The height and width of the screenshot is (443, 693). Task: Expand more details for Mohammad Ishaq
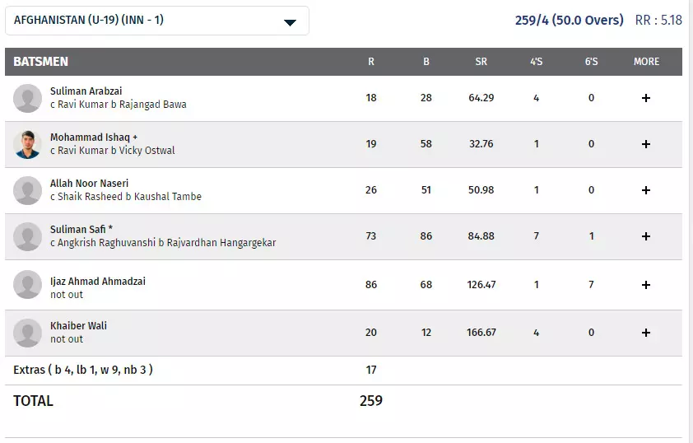click(x=646, y=144)
